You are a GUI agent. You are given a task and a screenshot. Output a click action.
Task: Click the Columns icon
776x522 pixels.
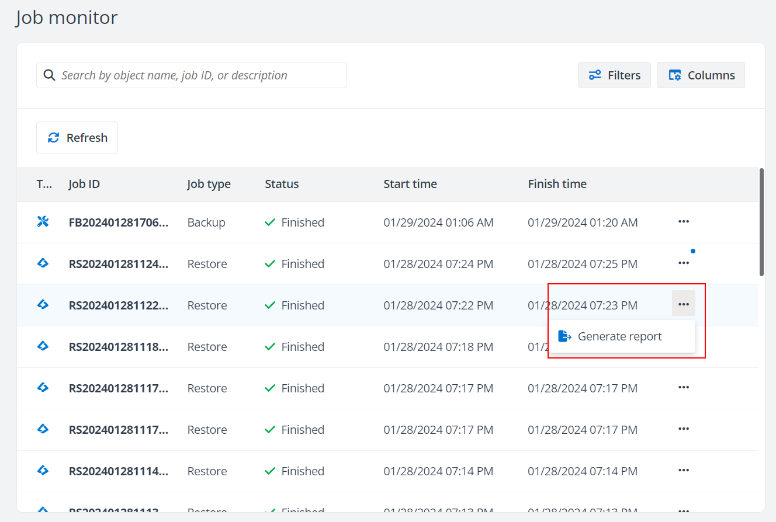674,75
